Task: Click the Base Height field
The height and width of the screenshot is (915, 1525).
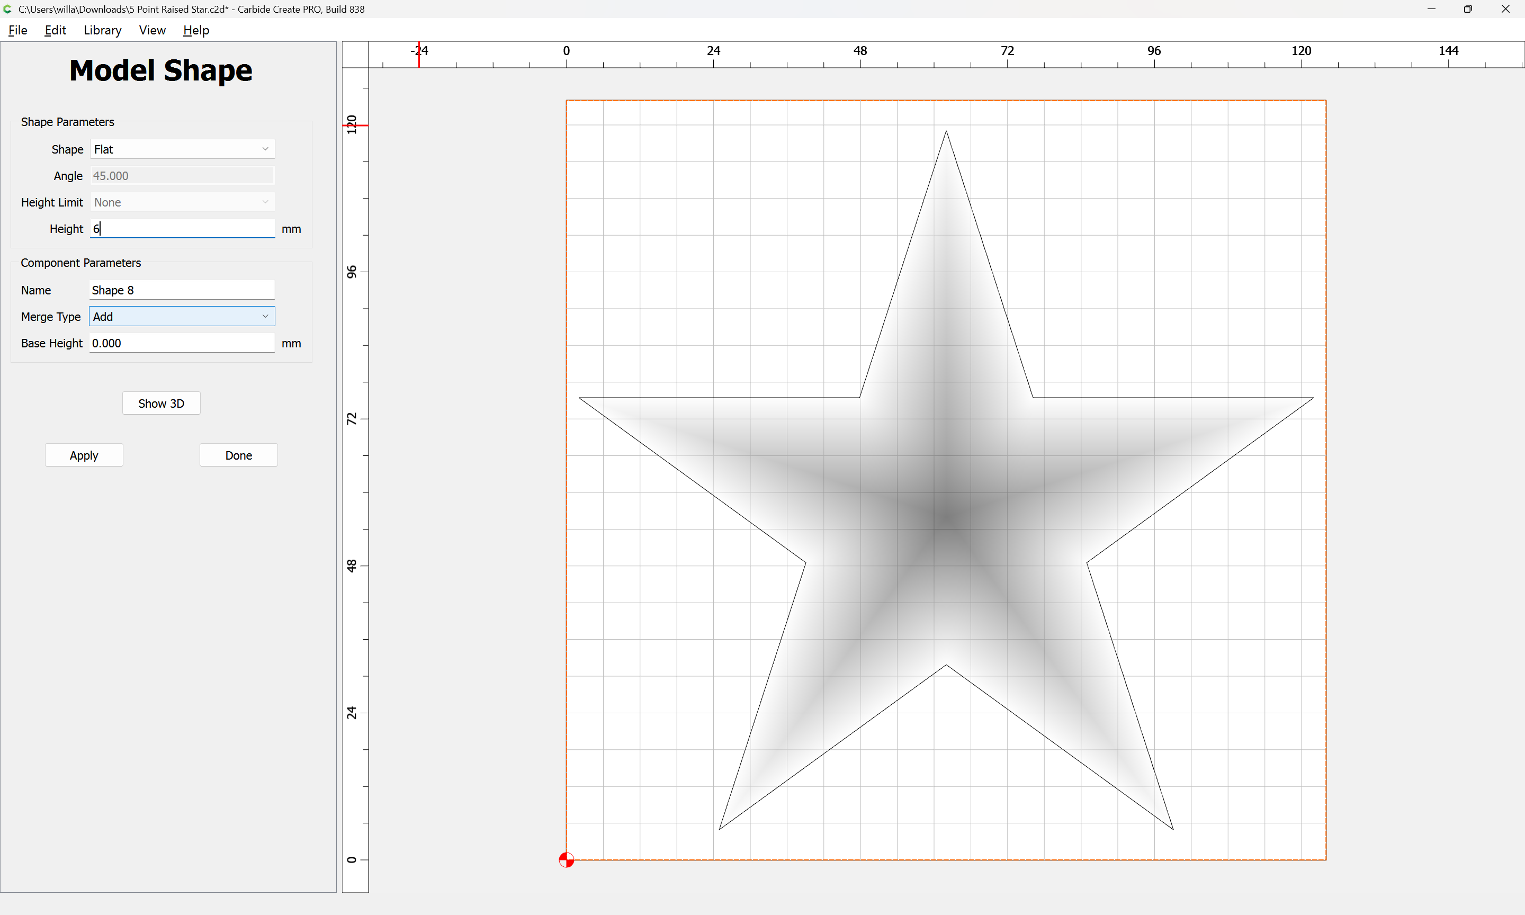Action: tap(182, 343)
